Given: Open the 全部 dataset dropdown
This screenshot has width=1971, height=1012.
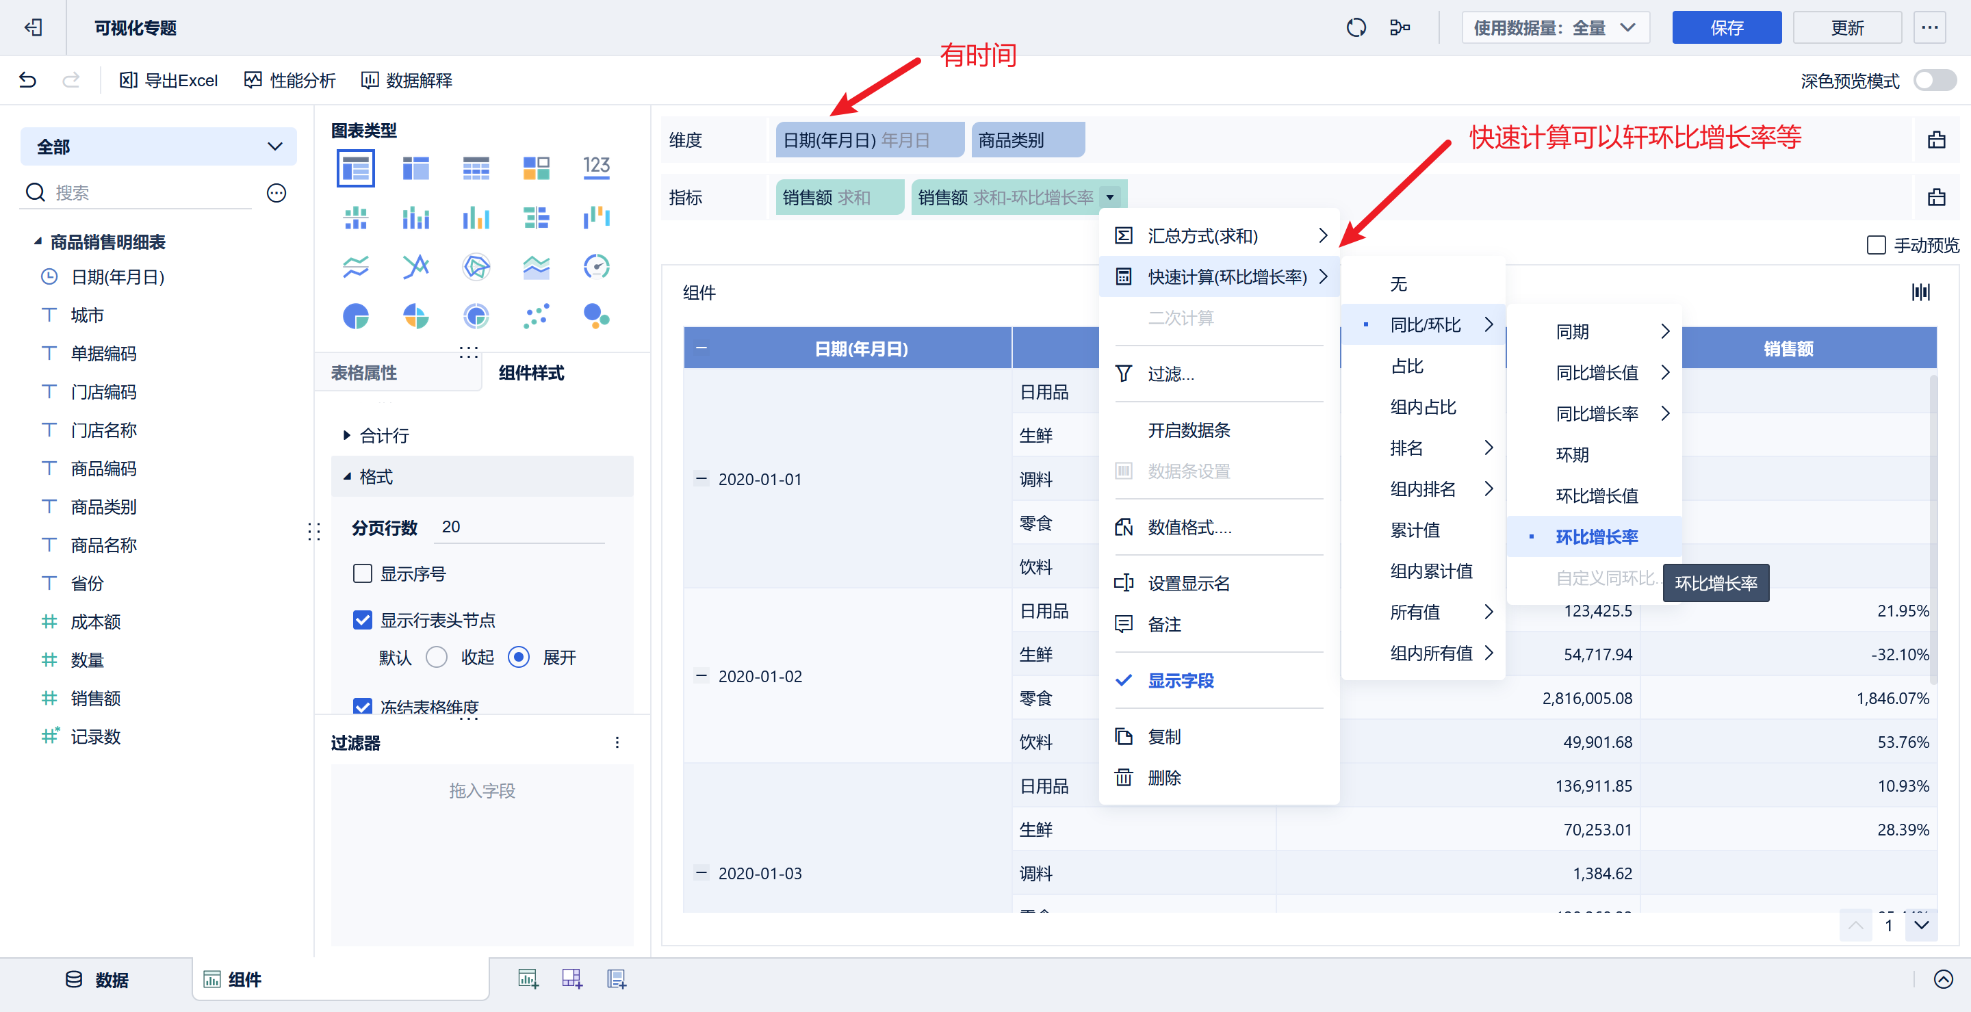Looking at the screenshot, I should point(158,146).
